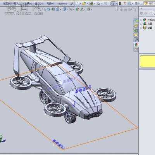Open the 工具(T) Tools menu
155x155 pixels.
point(28,3)
